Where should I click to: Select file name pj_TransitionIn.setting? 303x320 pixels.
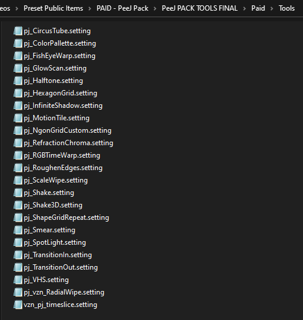point(58,255)
